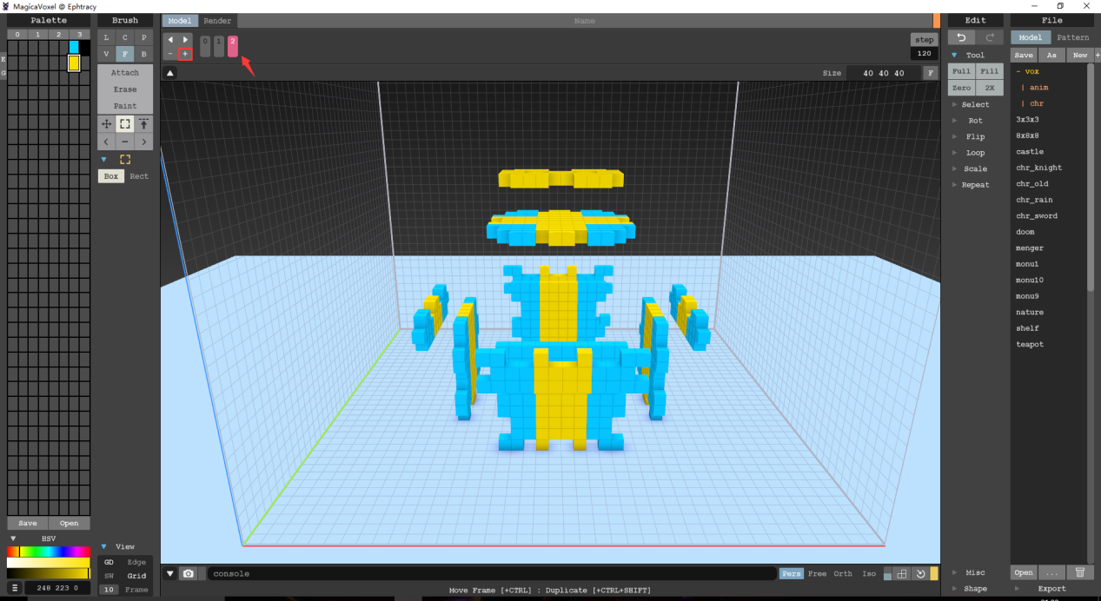1101x601 pixels.
Task: Select Box selection mode
Action: pyautogui.click(x=110, y=176)
